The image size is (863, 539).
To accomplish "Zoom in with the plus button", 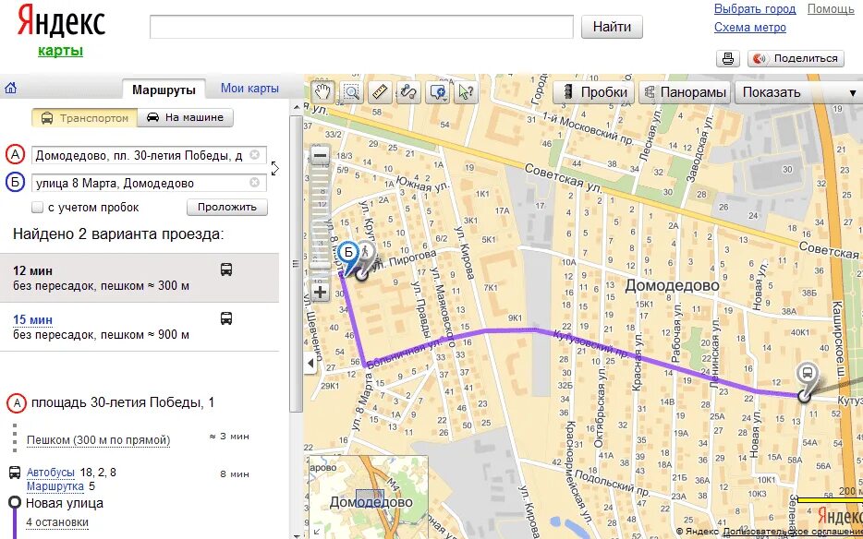I will (x=321, y=292).
